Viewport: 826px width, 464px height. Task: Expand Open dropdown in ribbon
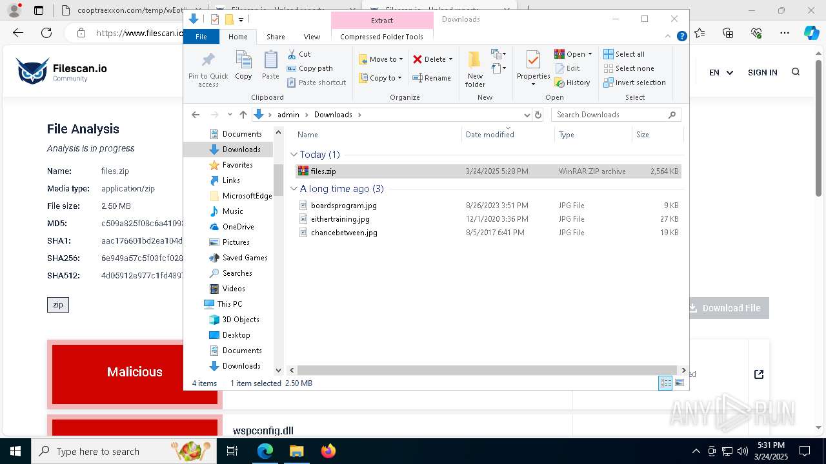tap(590, 54)
